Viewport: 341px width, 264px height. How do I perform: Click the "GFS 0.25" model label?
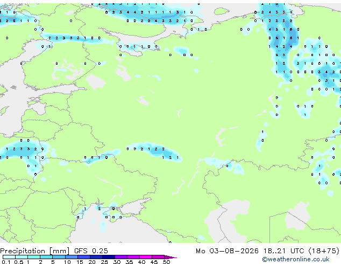tap(91, 251)
